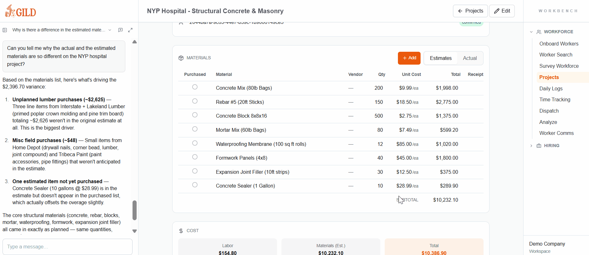This screenshot has width=589, height=255.
Task: Mark Expansion Joint Filler as purchased
Action: (x=195, y=171)
